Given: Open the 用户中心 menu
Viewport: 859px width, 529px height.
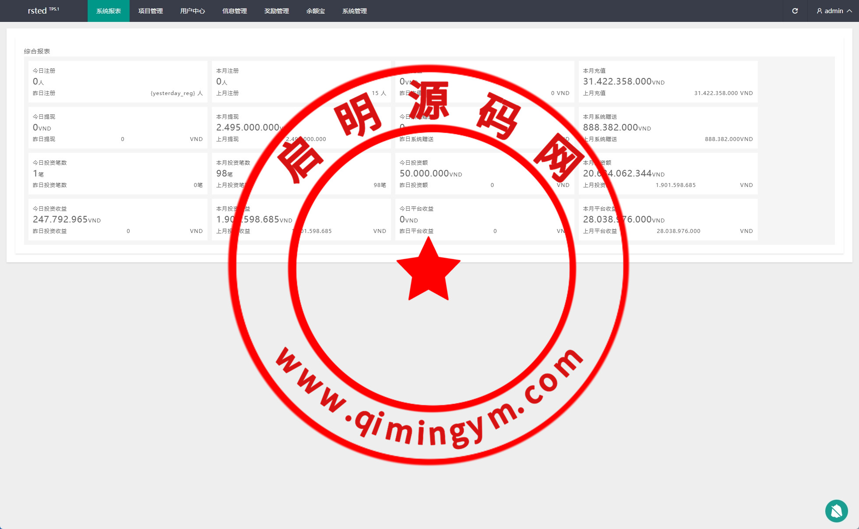Looking at the screenshot, I should (193, 11).
